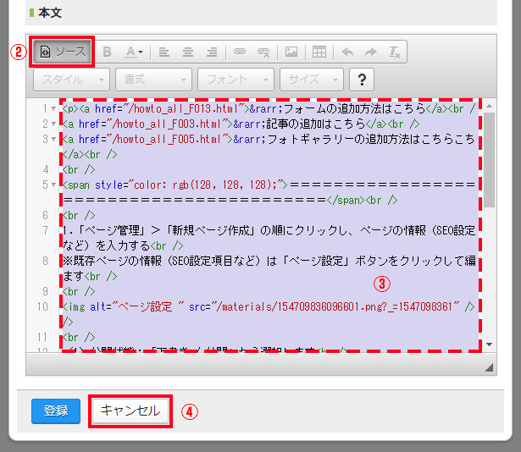The image size is (521, 452).
Task: Open the 書式 format dropdown
Action: click(153, 80)
